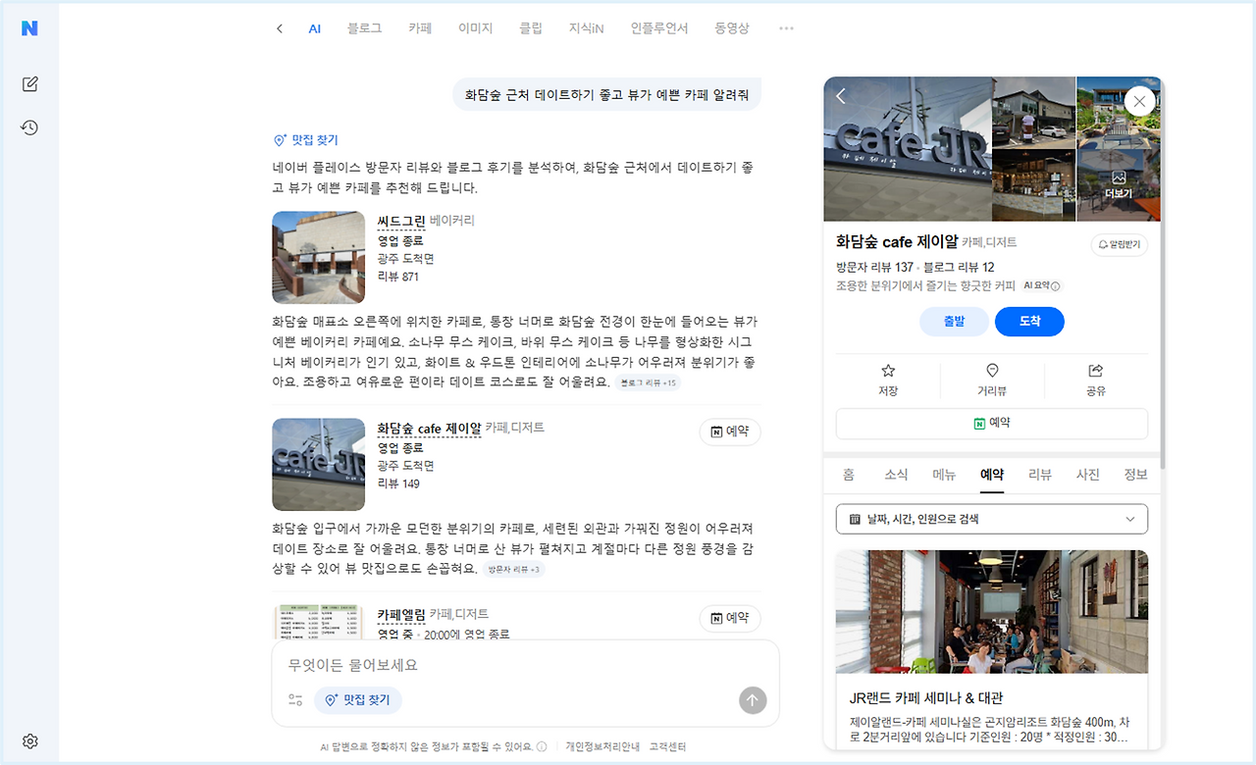Open the 소식 tab in place panel
Viewport: 1256px width, 765px height.
[896, 475]
